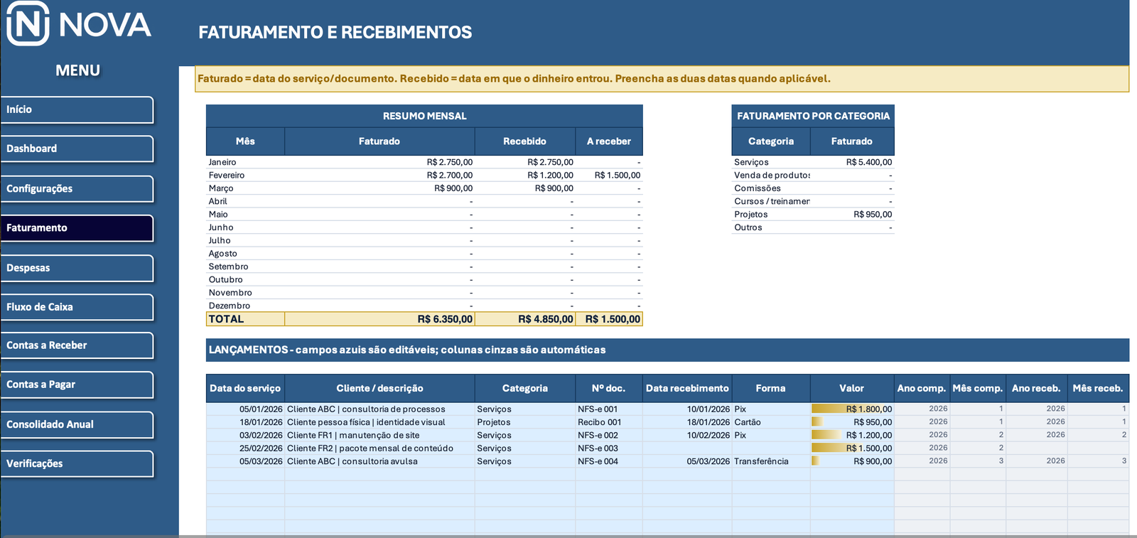1137x538 pixels.
Task: Click the Data recebimento column header
Action: click(x=687, y=389)
